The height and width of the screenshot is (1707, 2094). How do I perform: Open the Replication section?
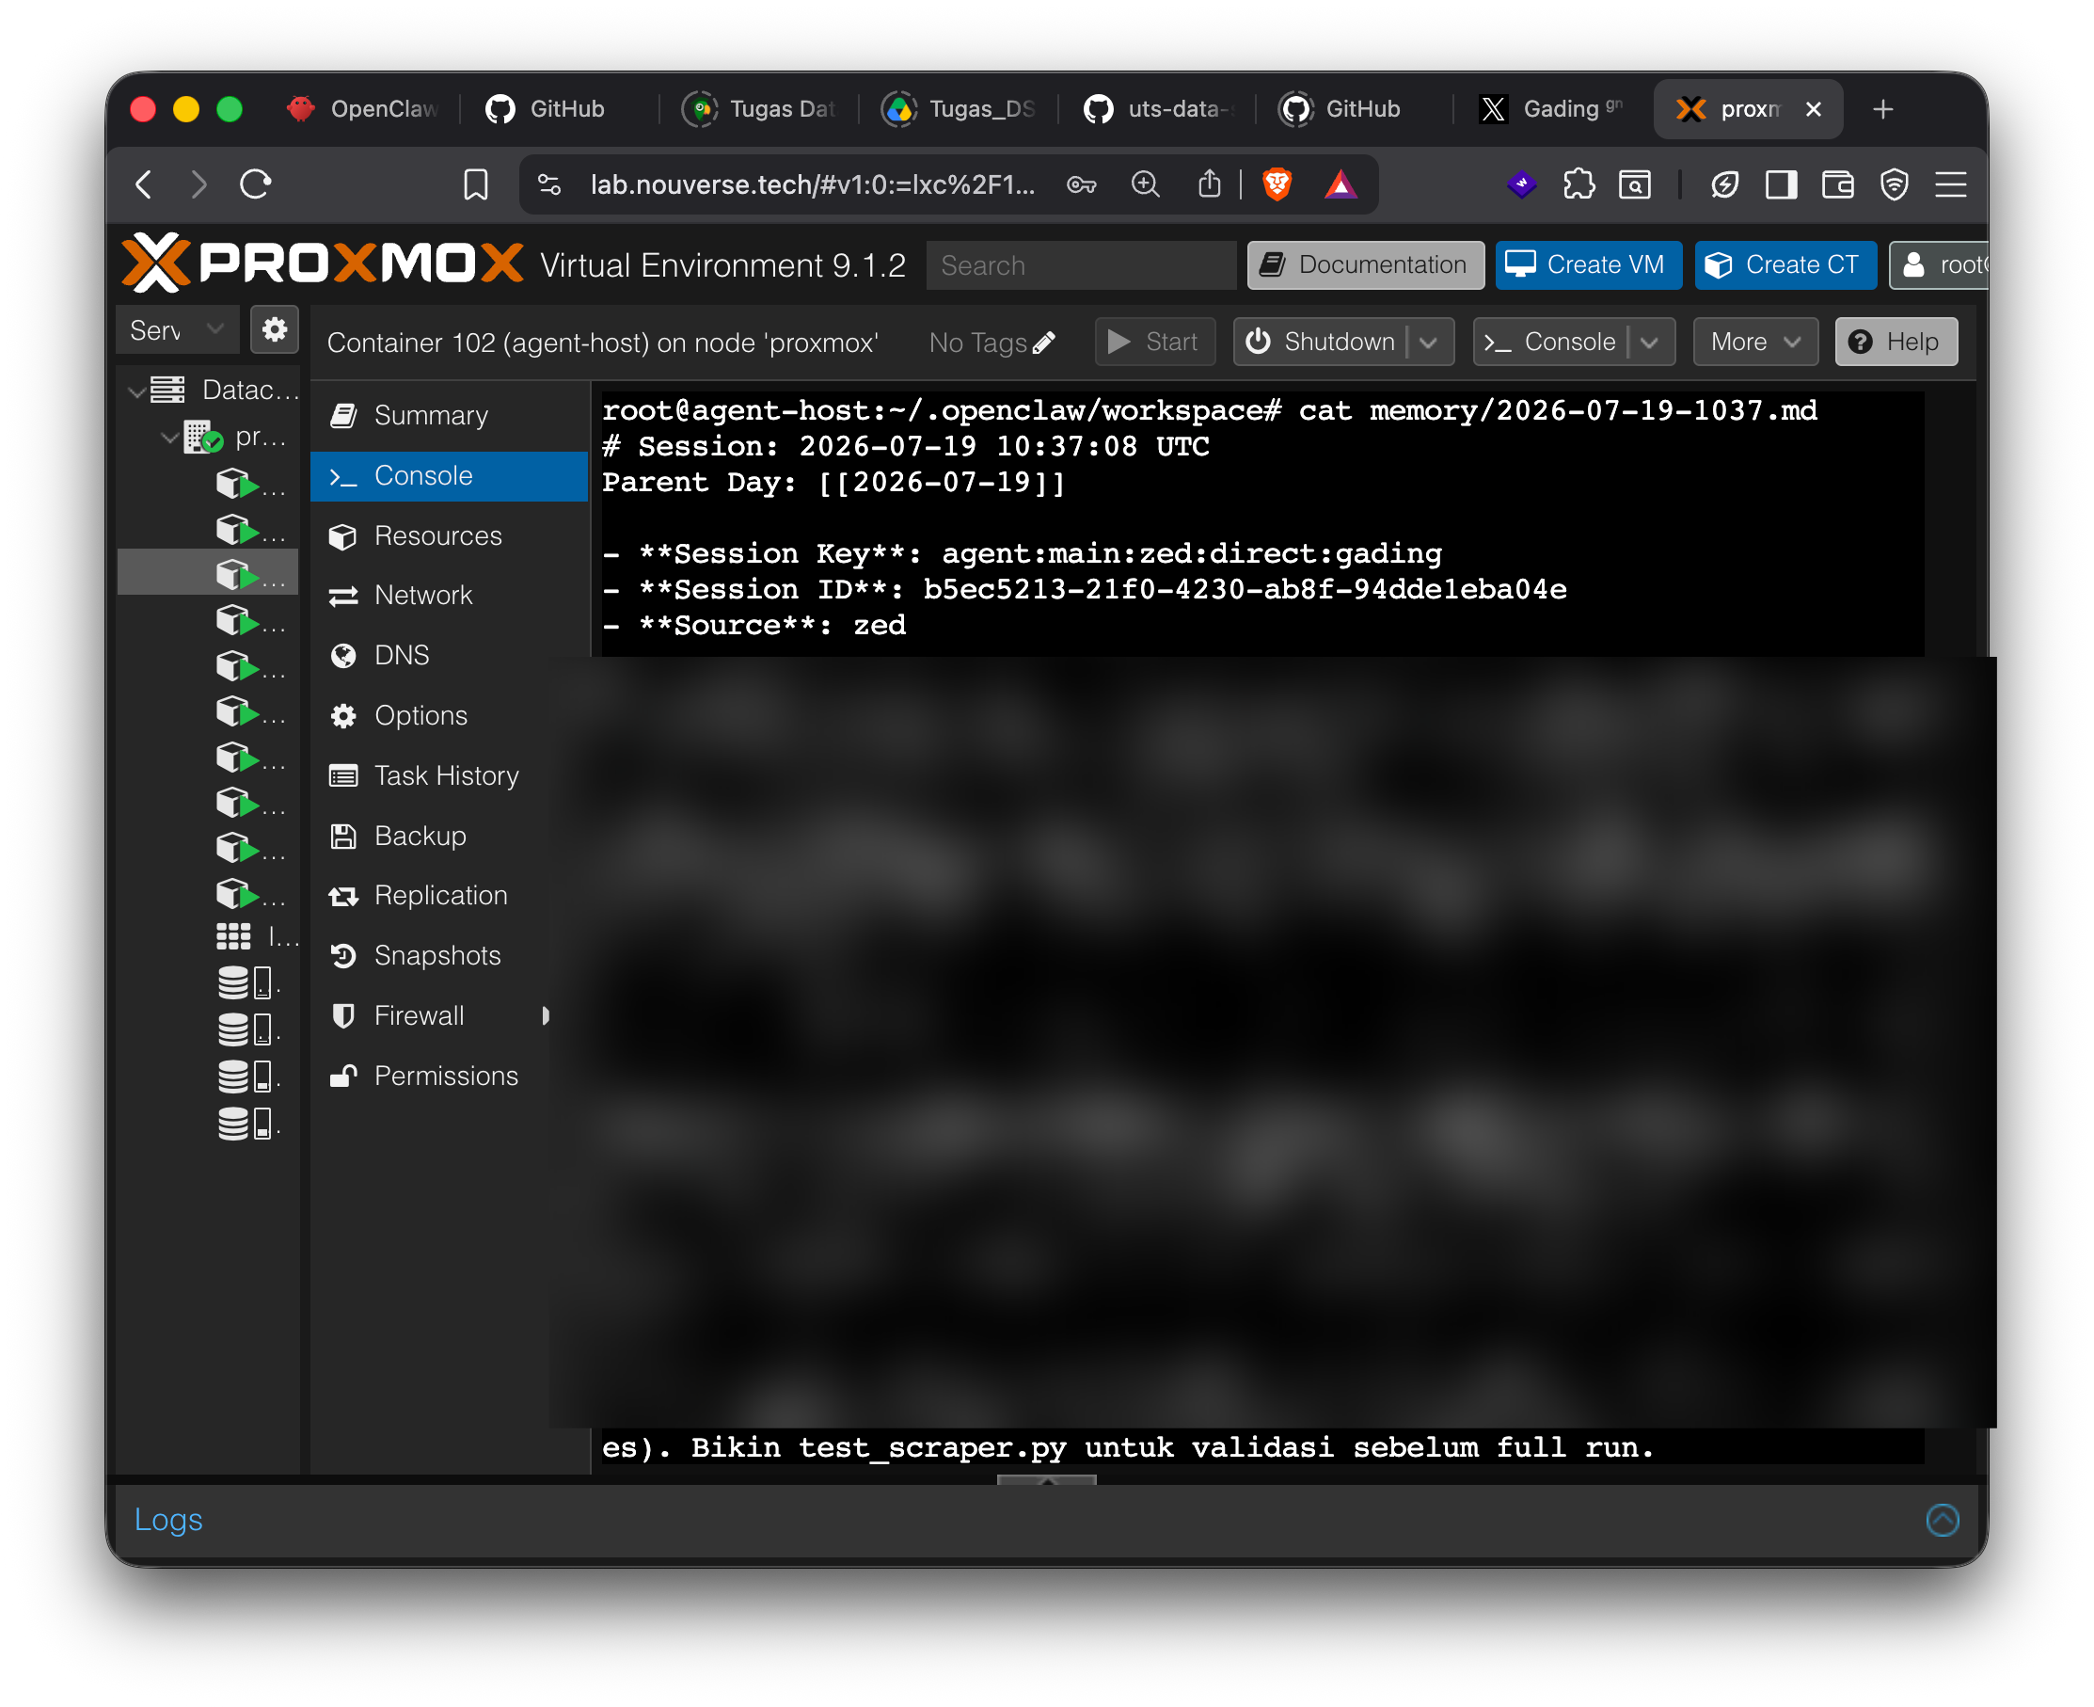[x=450, y=896]
